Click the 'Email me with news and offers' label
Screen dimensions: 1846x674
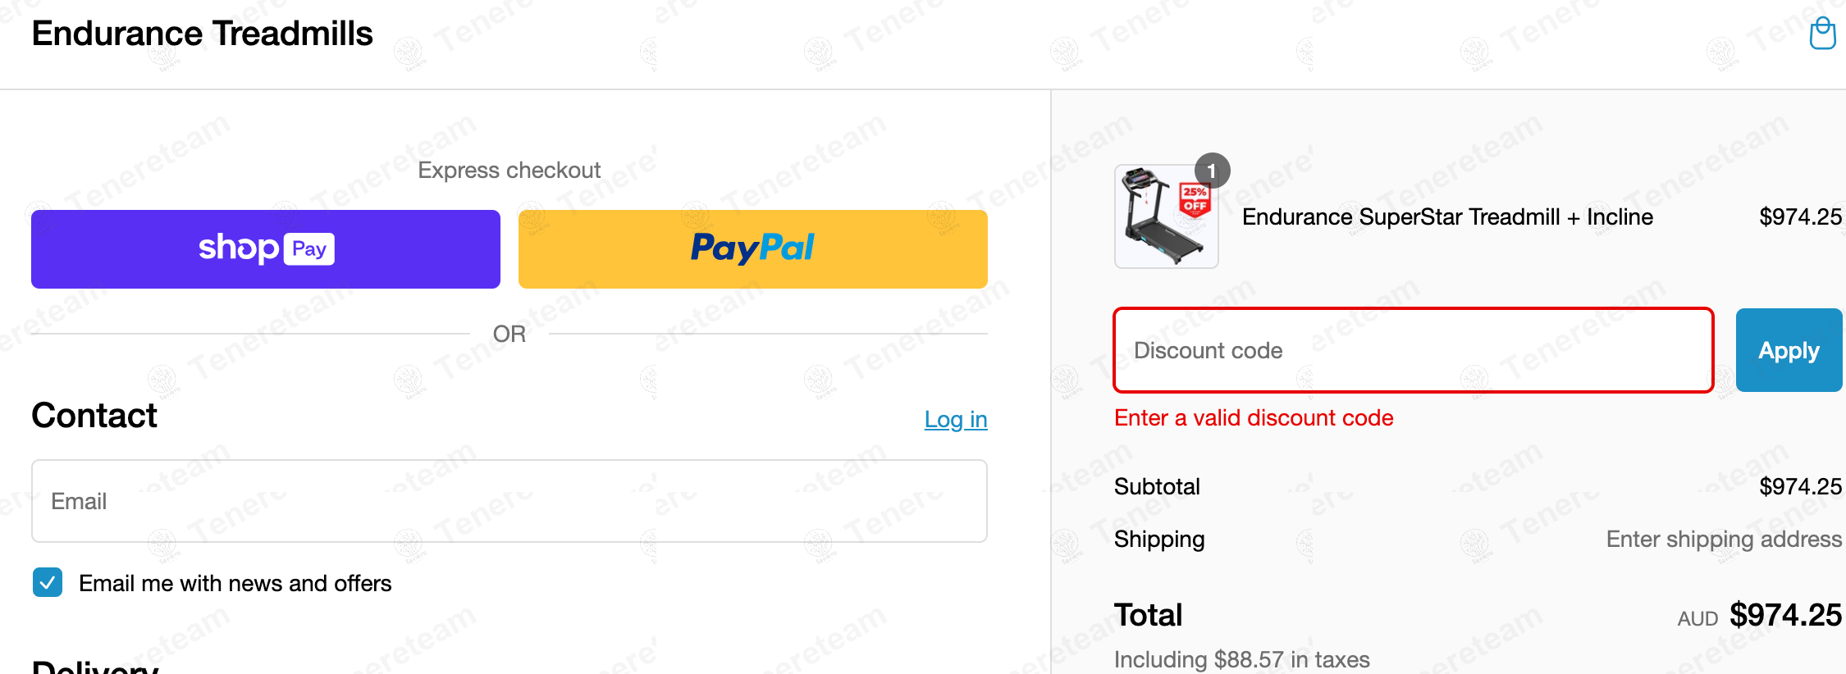tap(235, 583)
